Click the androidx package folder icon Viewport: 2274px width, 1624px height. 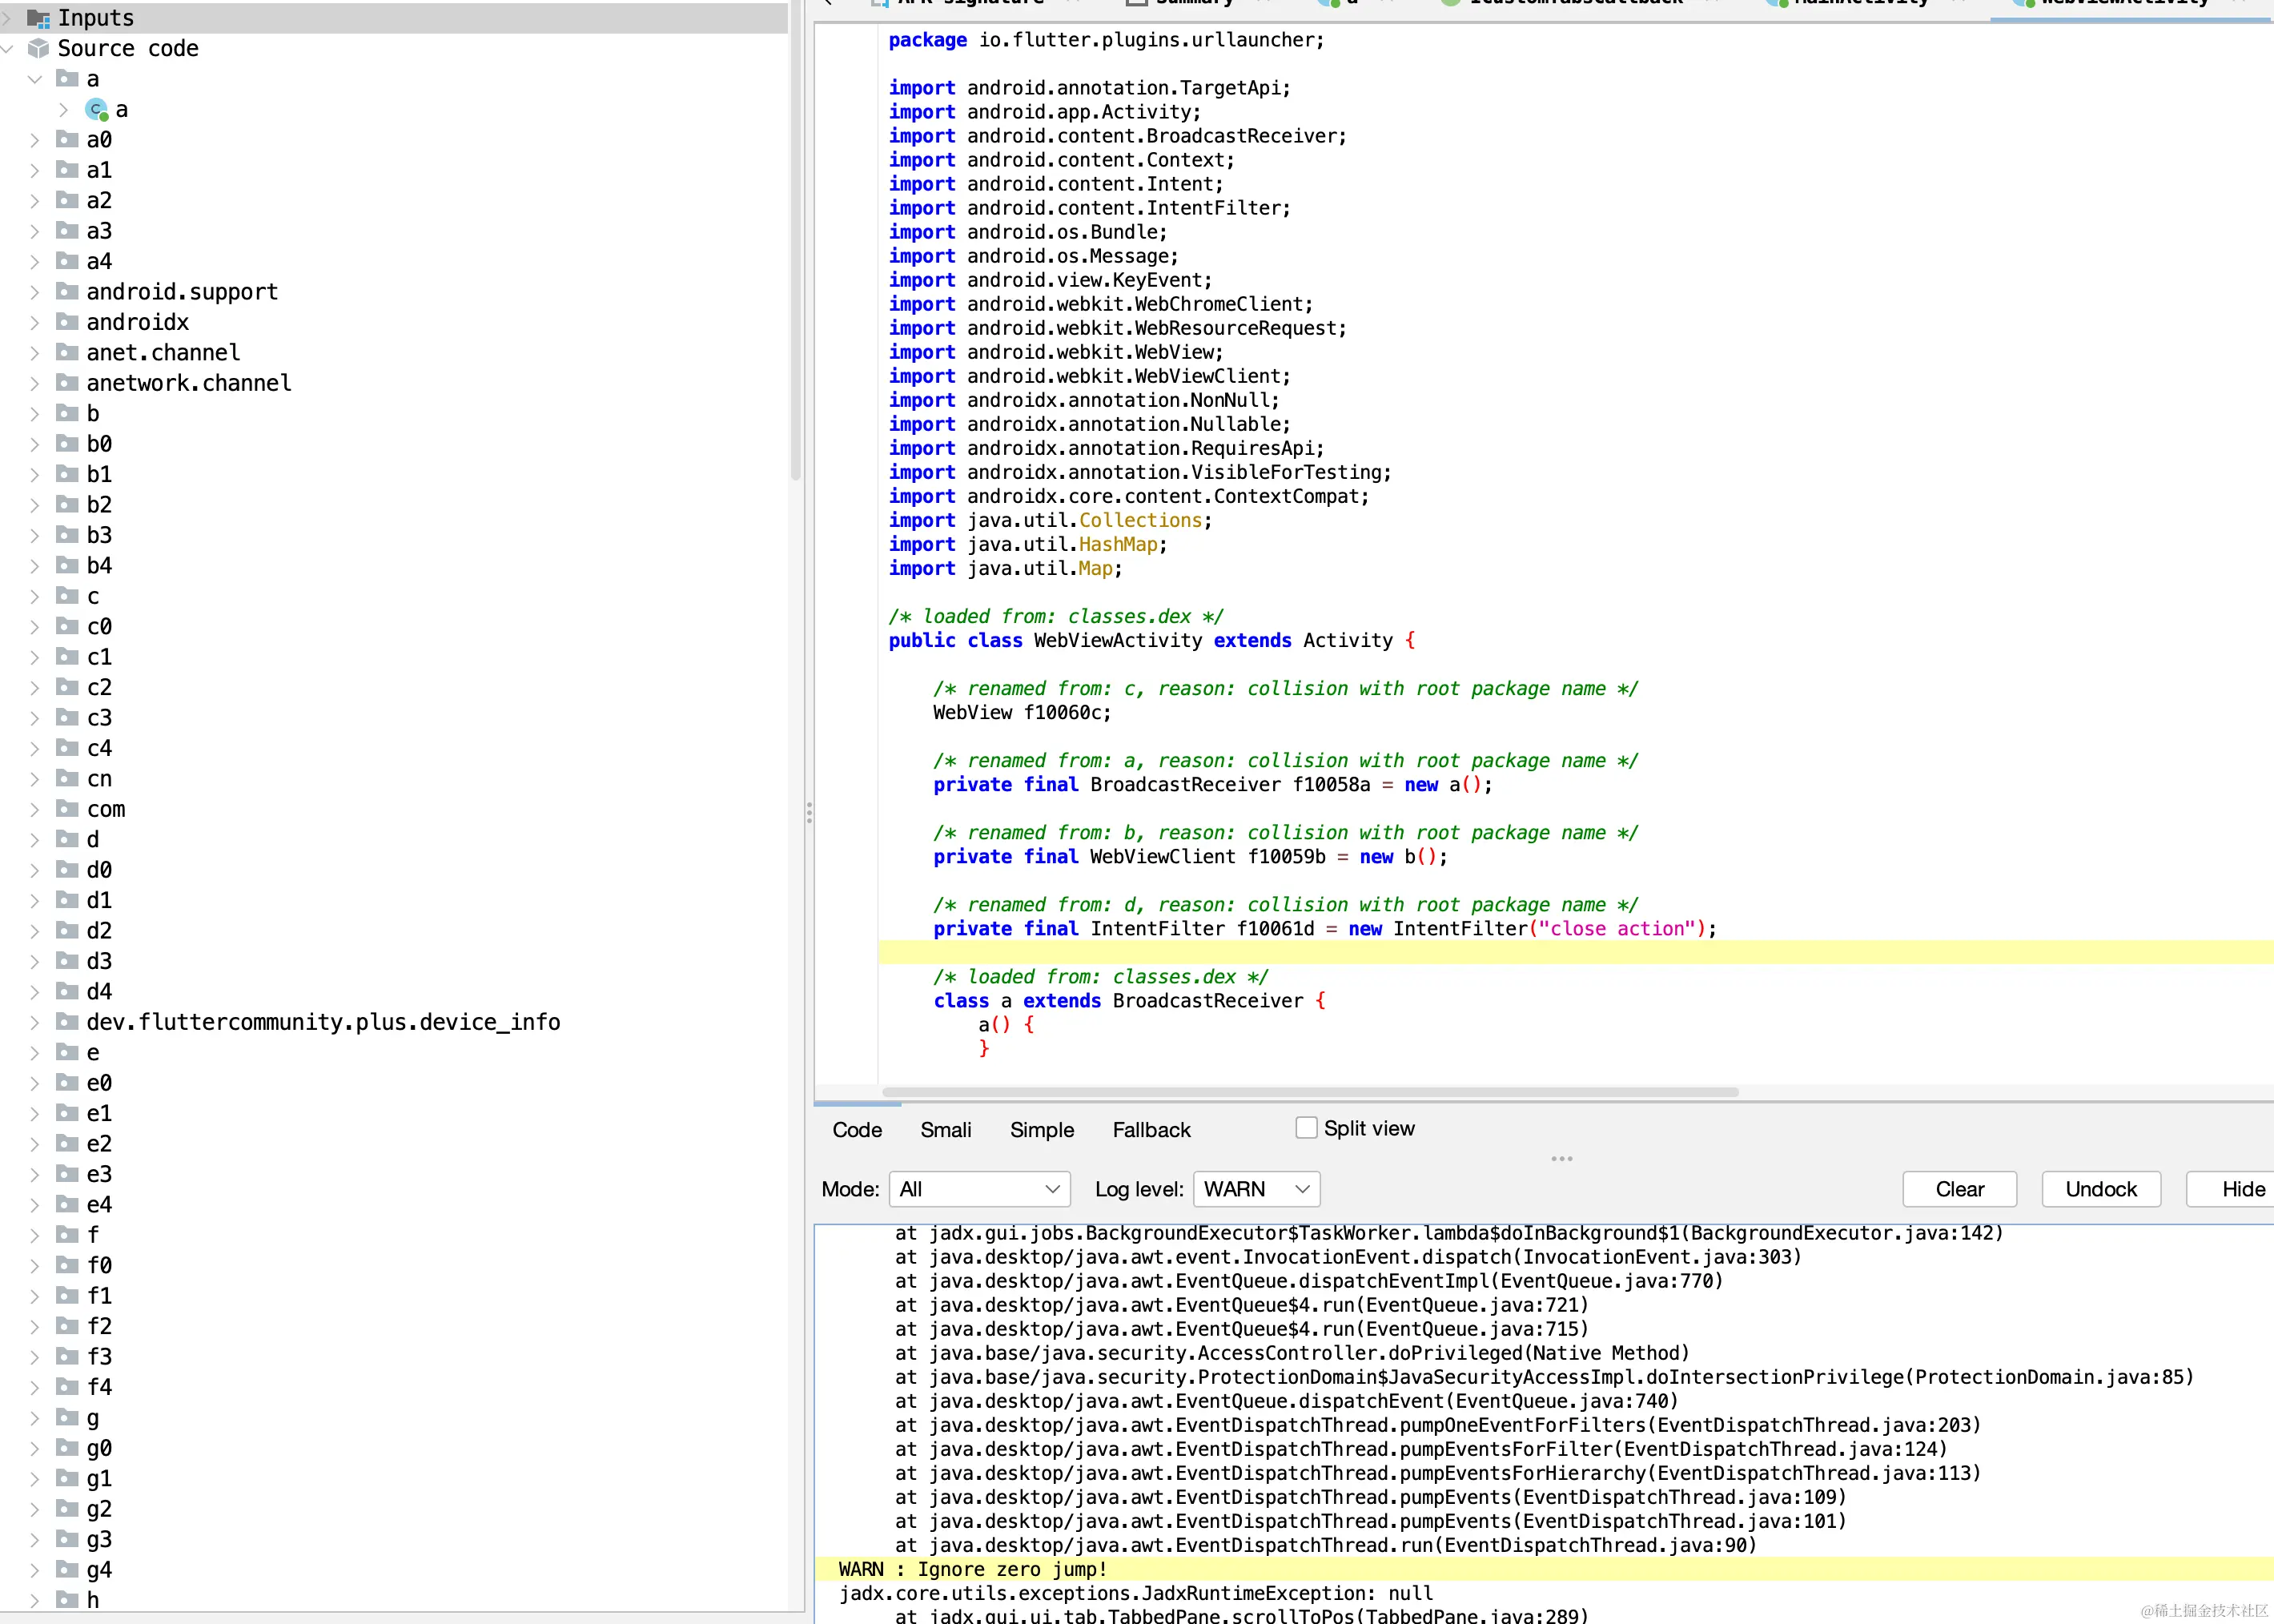tap(67, 321)
